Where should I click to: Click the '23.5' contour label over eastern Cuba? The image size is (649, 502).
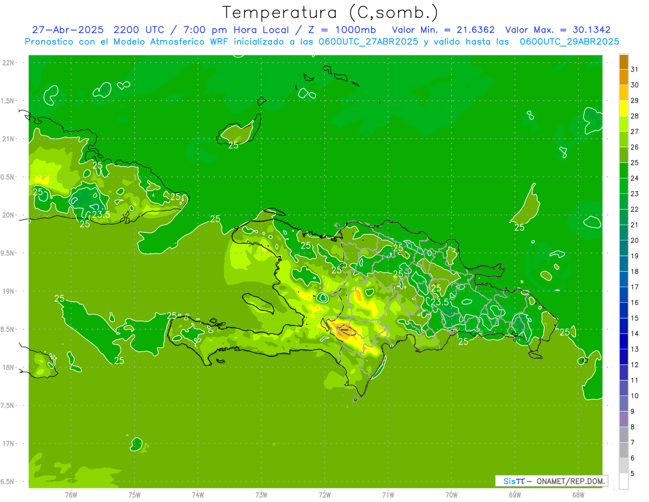101,214
